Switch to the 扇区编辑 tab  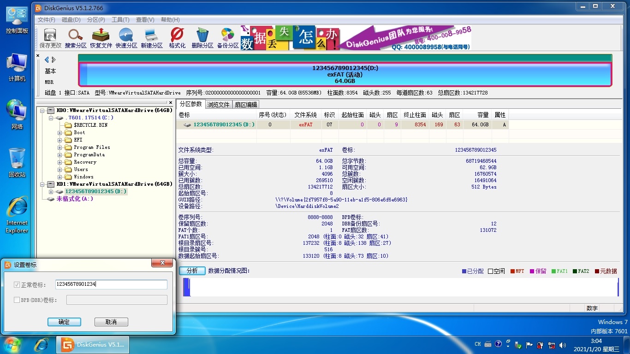click(246, 105)
